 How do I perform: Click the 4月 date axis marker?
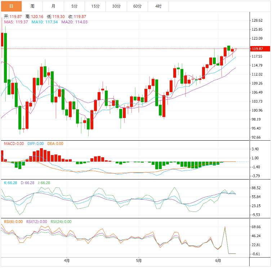point(66,260)
